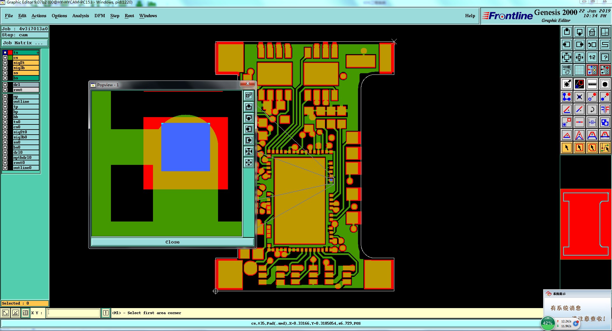Screen dimensions: 612x331
Task: Click the octagon pad in dashed box icon
Action: tap(605, 84)
